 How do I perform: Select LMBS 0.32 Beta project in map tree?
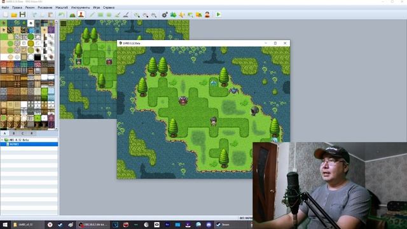18,140
